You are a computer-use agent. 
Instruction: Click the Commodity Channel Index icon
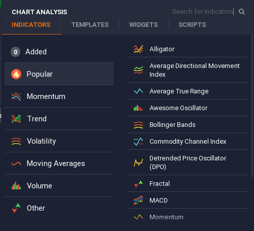point(138,142)
